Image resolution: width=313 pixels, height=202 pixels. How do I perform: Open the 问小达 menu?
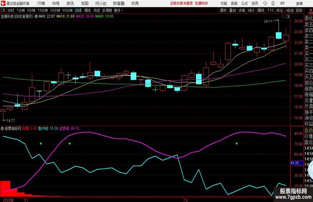(x=101, y=3)
